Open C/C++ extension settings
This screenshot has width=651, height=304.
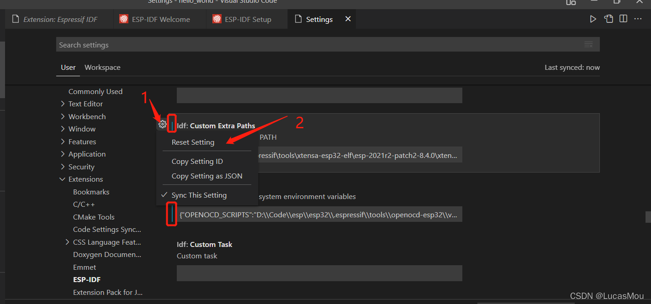(x=84, y=204)
